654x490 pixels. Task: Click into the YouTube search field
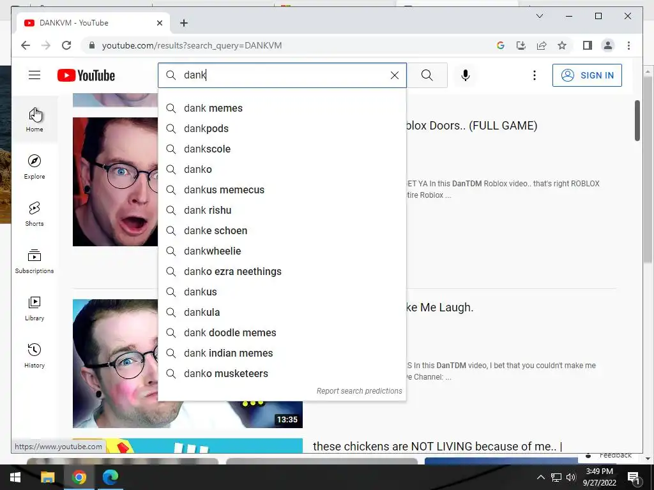pyautogui.click(x=282, y=75)
